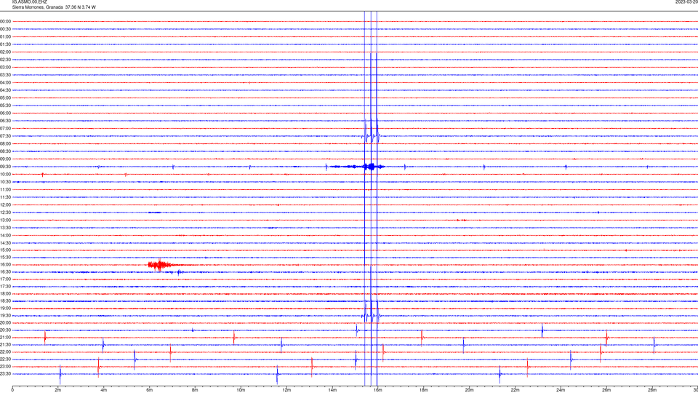Select the 19:30 trace time label
The width and height of the screenshot is (698, 393).
5,315
